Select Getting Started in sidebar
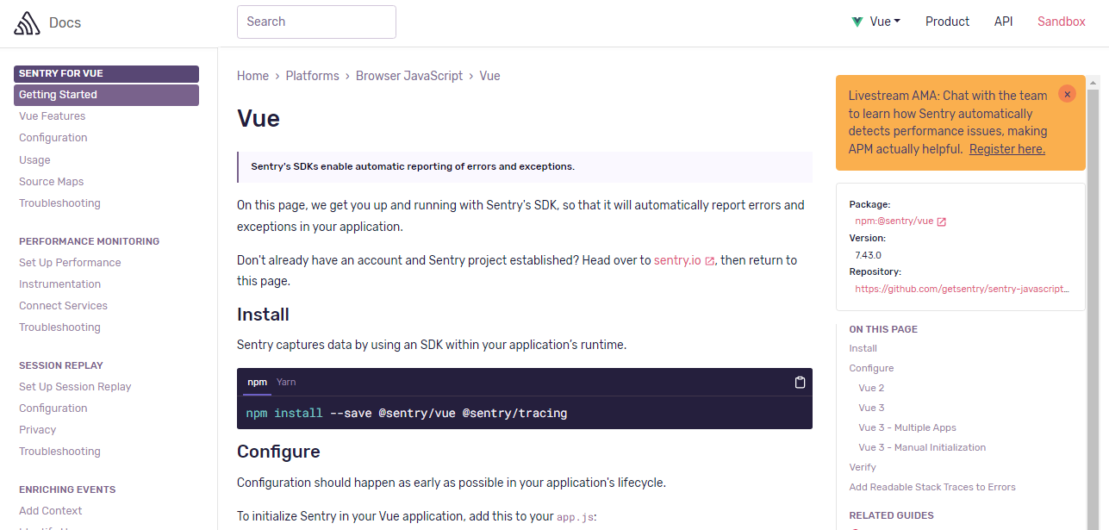1109x530 pixels. 106,95
